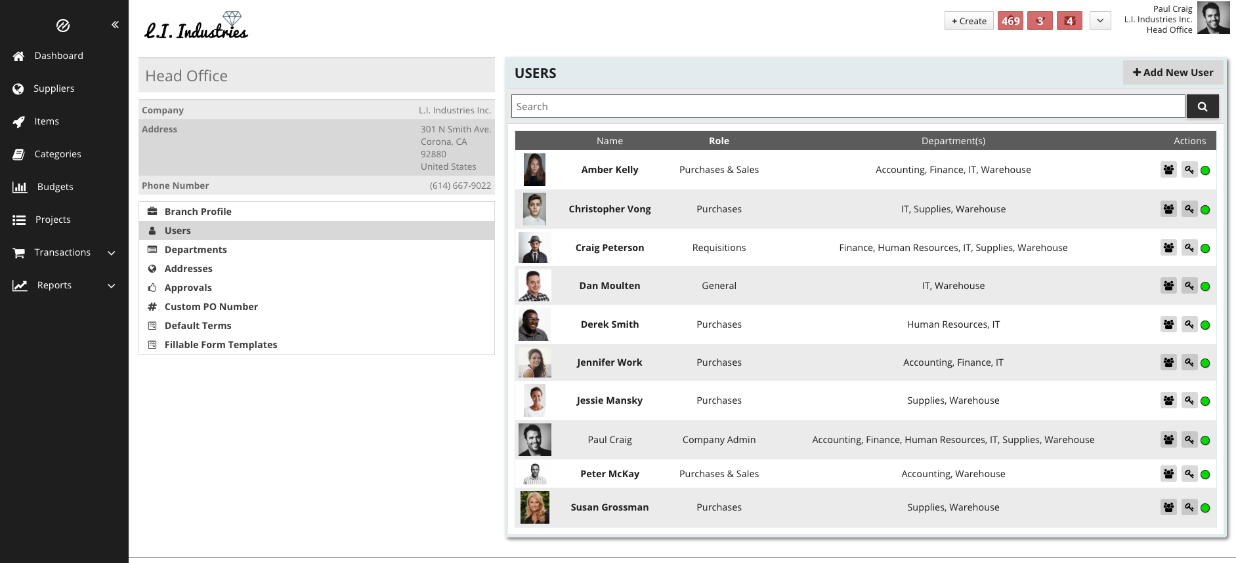1236x563 pixels.
Task: Open Addresses in branch menu
Action: pos(316,269)
